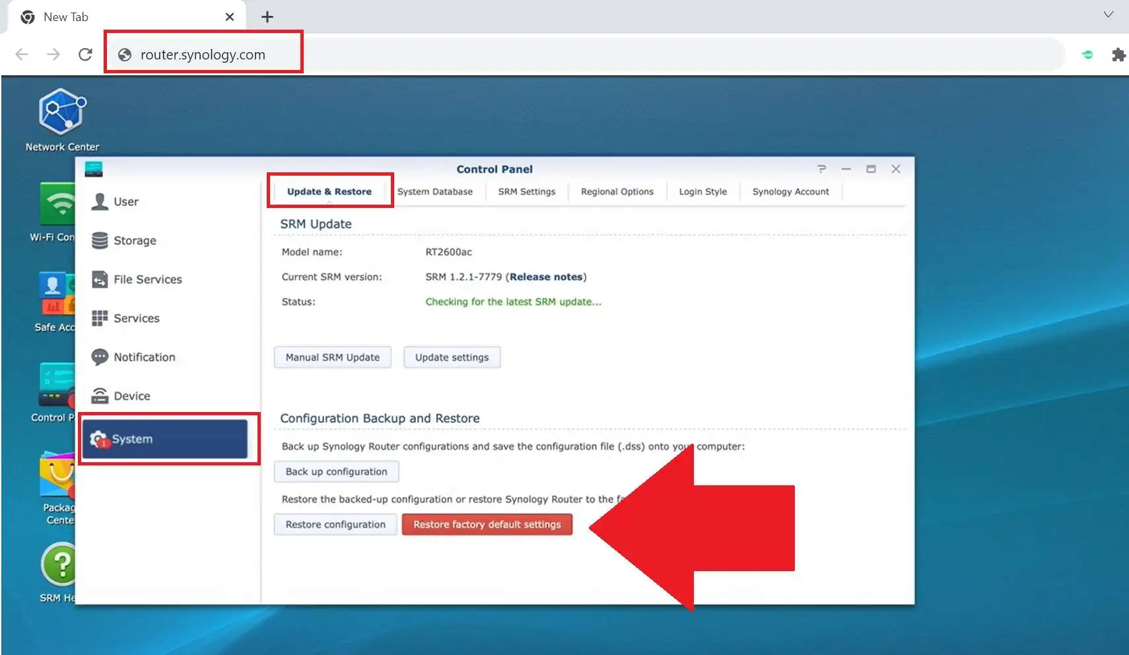Minimize the Control Panel window

[846, 169]
